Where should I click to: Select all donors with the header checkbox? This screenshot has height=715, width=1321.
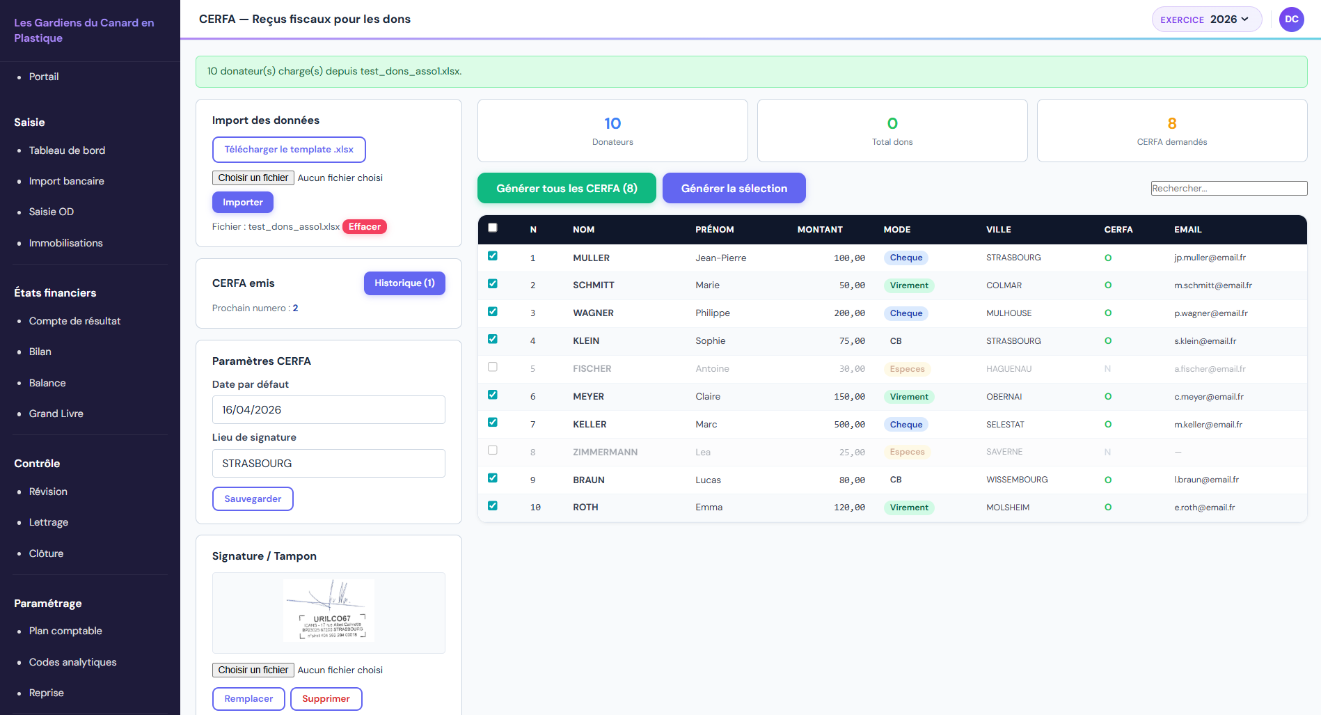[x=493, y=227]
